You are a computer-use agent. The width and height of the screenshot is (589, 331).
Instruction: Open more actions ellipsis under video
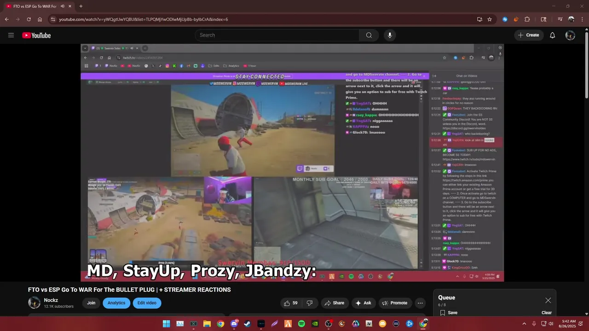(420, 303)
